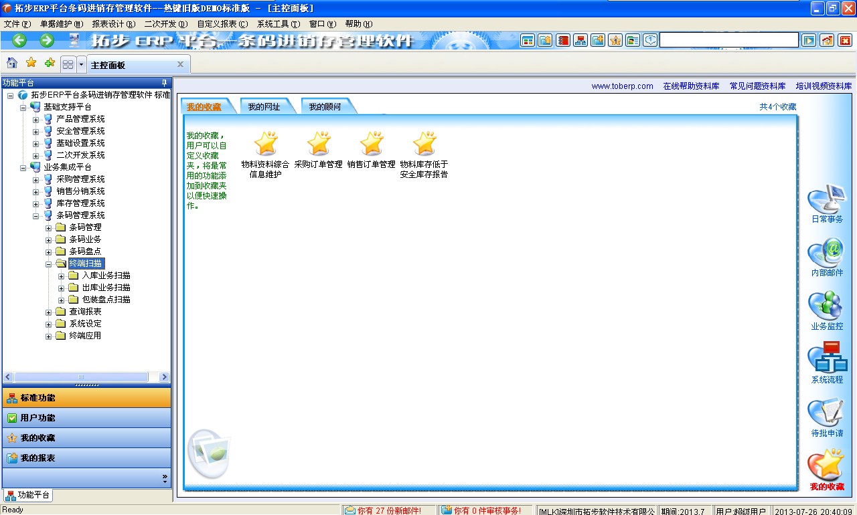
Task: Click the tree panel horizontal scrollbar
Action: [x=80, y=377]
